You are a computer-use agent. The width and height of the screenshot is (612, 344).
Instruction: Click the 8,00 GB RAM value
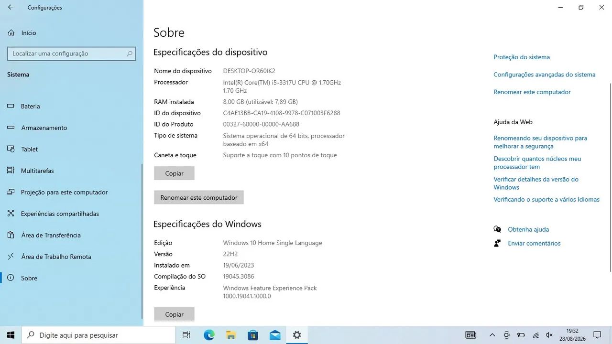[x=261, y=102]
